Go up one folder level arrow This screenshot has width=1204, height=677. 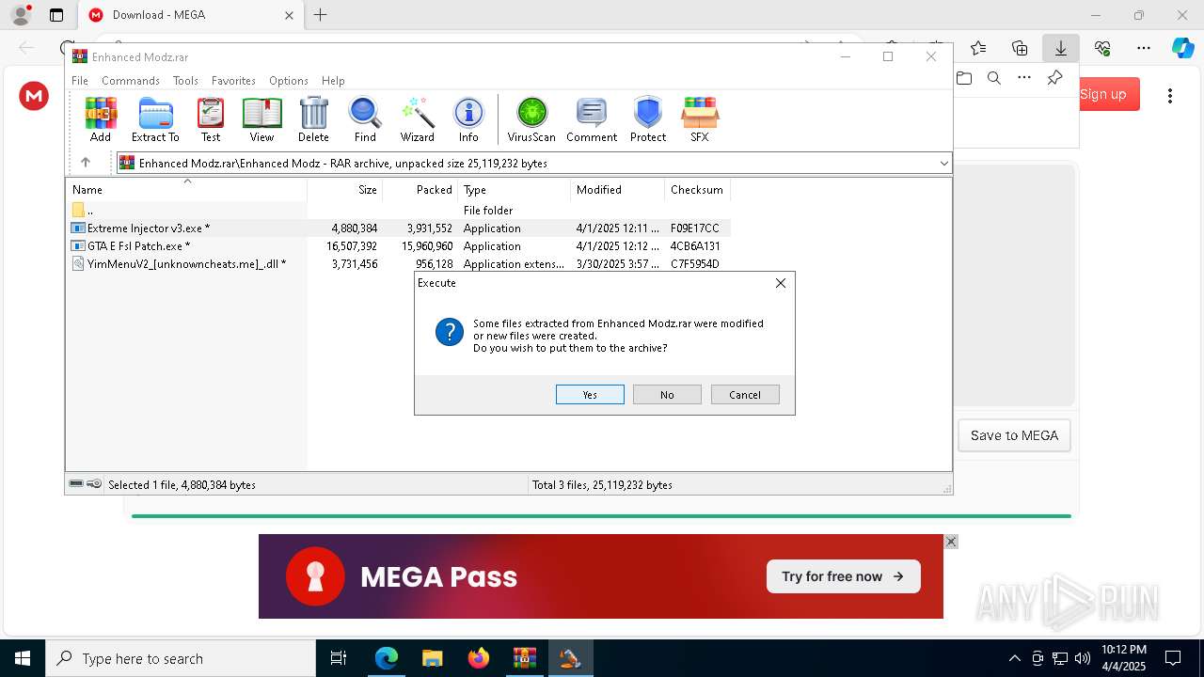pos(85,163)
